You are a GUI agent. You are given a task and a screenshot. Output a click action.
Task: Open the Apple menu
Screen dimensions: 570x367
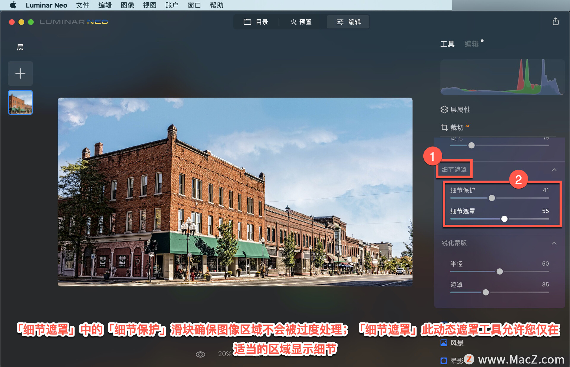pyautogui.click(x=13, y=5)
